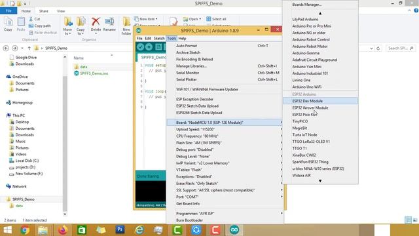Open the Arduino Sketch menu
This screenshot has height=236, width=419.
[159, 38]
